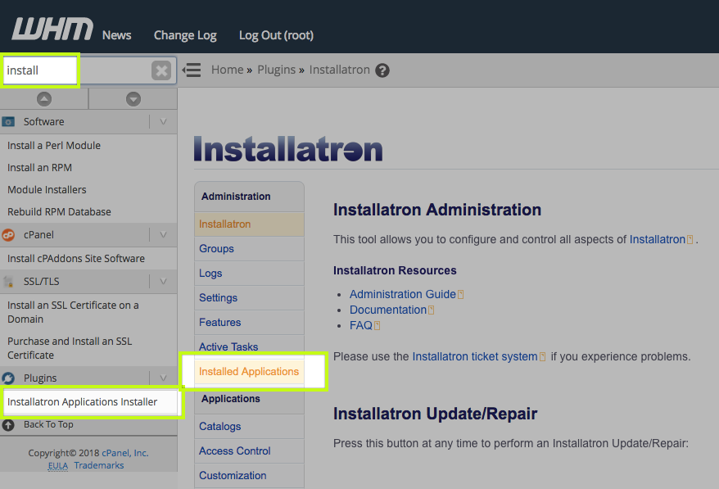Viewport: 719px width, 489px height.
Task: Open News in top bar
Action: pos(117,35)
